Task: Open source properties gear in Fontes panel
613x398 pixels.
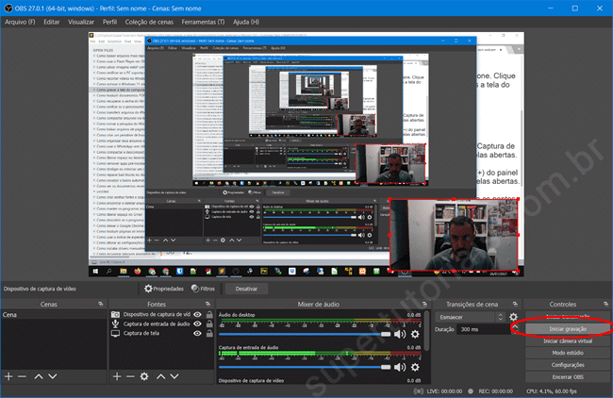Action: 144,375
